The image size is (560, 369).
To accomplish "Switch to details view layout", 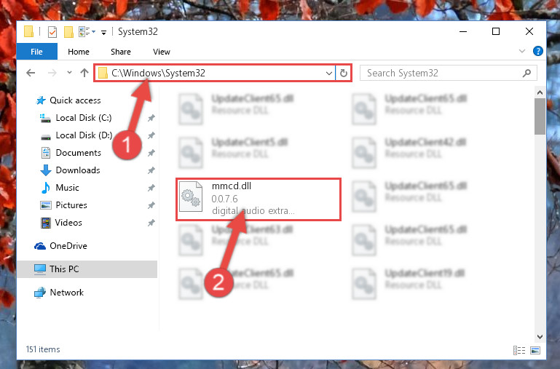I will [x=519, y=351].
